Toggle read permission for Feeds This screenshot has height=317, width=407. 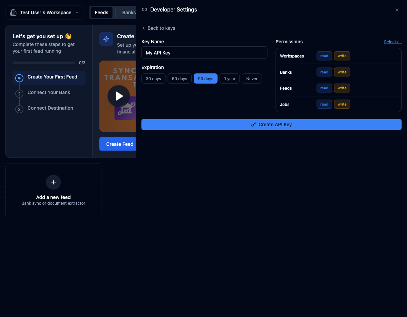click(x=324, y=88)
